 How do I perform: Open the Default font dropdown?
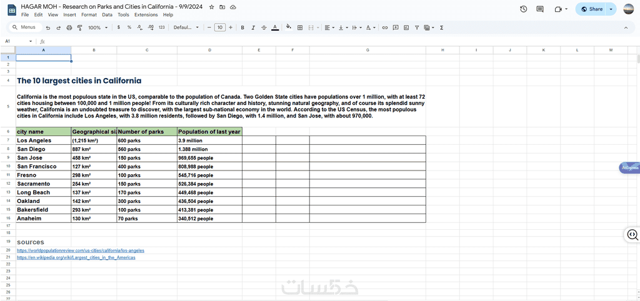tap(186, 27)
